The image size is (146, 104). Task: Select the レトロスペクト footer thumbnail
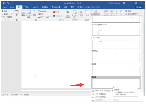click(116, 44)
